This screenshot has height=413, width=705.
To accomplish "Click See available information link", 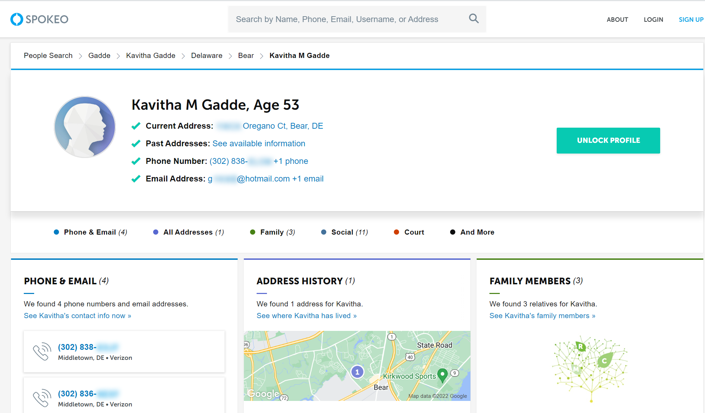I will pos(259,144).
